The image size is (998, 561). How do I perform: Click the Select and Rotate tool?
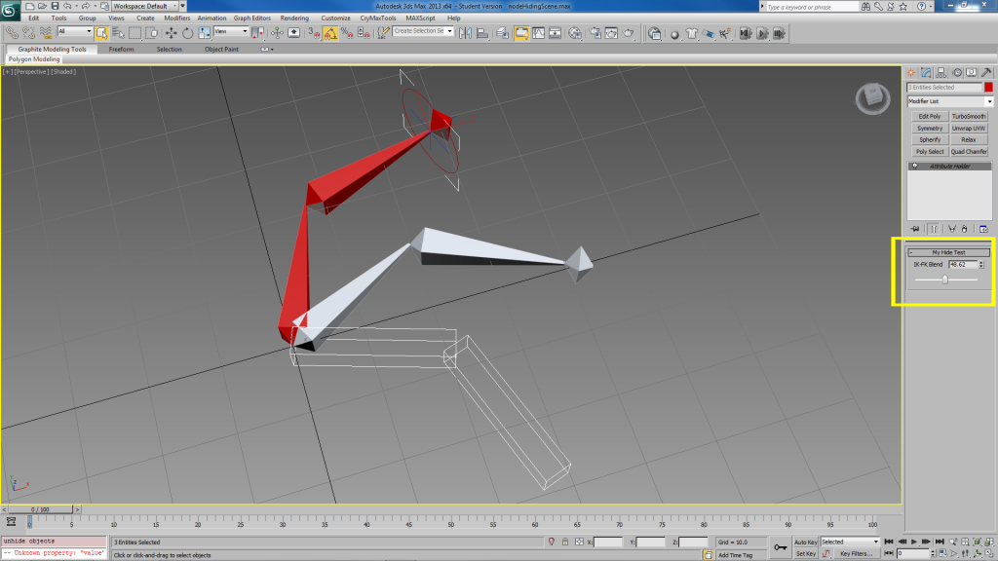coord(187,32)
